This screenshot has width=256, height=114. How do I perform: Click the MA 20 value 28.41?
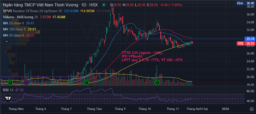point(30,23)
